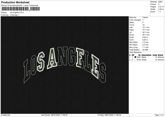Screen dimensions: 165x117
Task: Click the Color changes value 1
Action: tap(143, 20)
